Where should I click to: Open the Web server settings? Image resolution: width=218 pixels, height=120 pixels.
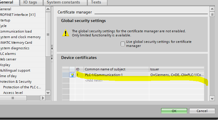point(8,59)
